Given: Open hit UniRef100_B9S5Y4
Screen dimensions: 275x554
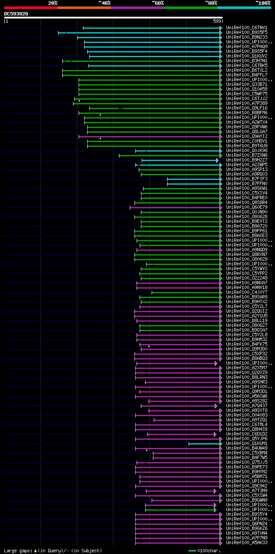Looking at the screenshot, I should point(247,514).
